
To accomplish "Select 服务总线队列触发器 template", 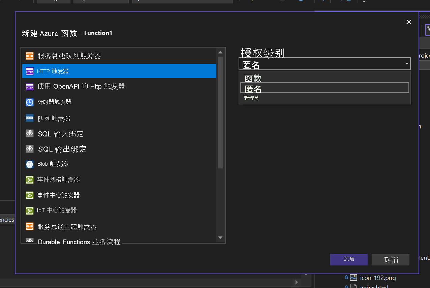I will pos(119,56).
